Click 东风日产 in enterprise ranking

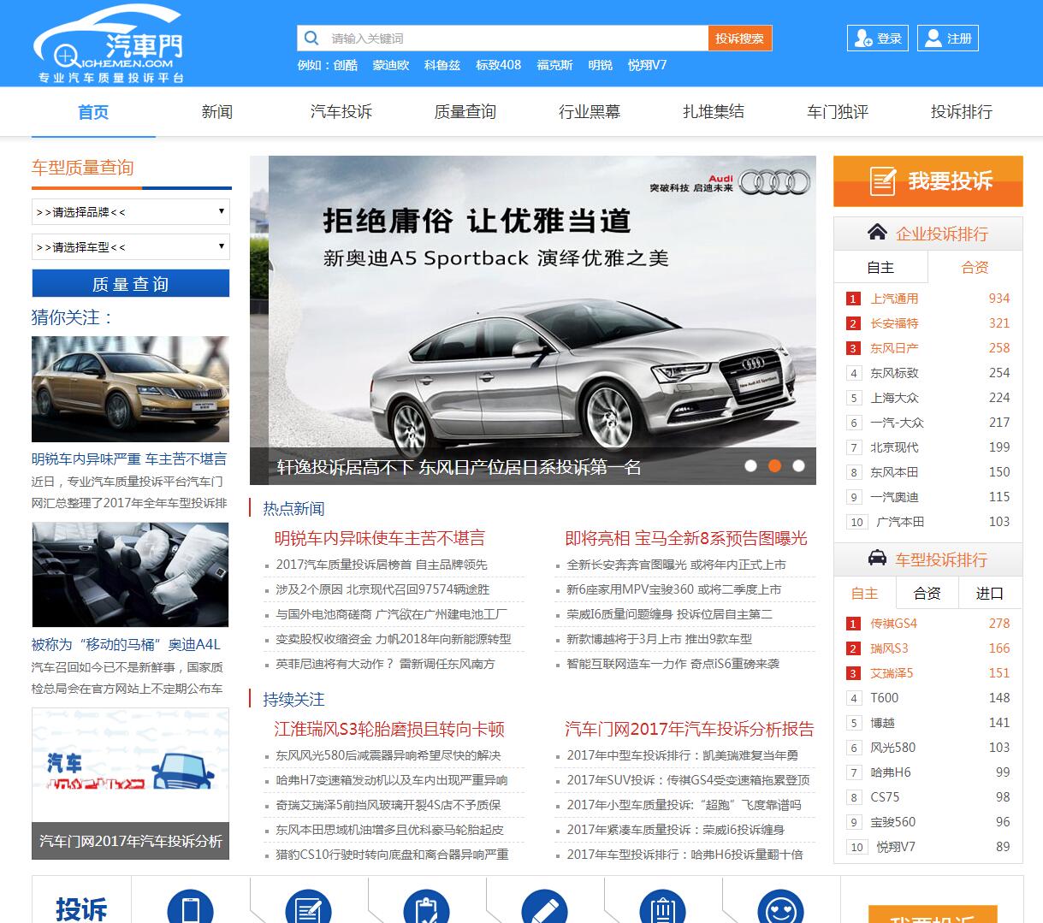point(894,348)
